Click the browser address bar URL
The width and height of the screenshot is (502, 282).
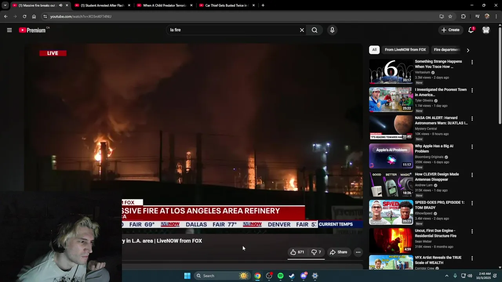click(81, 16)
